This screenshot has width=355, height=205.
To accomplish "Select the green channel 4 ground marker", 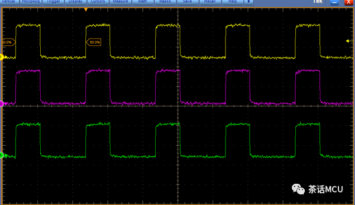I will [3, 155].
